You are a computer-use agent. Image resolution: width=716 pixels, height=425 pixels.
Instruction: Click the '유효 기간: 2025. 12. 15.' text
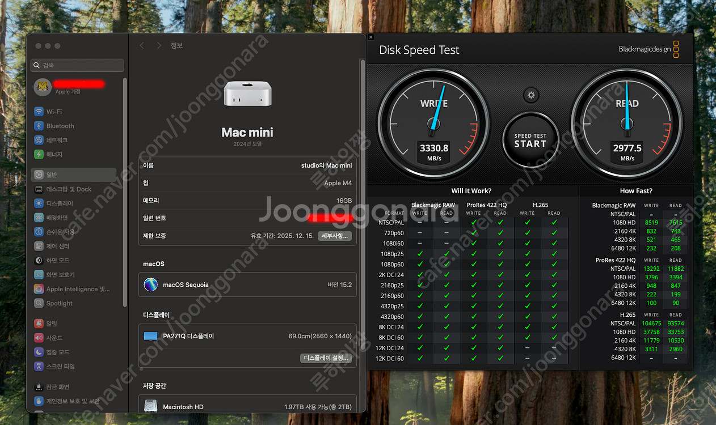[282, 236]
